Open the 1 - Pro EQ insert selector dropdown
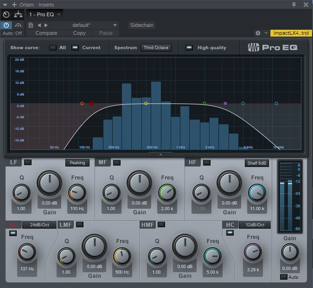The height and width of the screenshot is (288, 313). [x=45, y=14]
